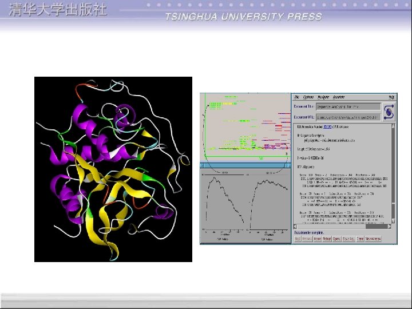Viewport: 412px width, 309px height.
Task: Click the Save As... button
Action: pyautogui.click(x=348, y=239)
